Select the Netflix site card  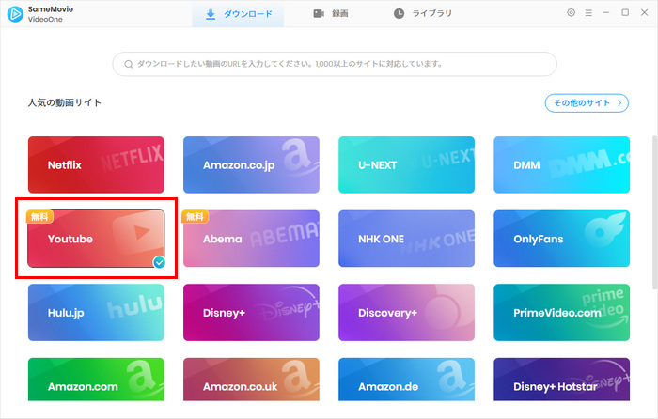coord(96,164)
